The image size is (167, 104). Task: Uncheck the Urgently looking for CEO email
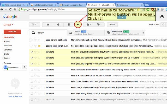[32, 64]
